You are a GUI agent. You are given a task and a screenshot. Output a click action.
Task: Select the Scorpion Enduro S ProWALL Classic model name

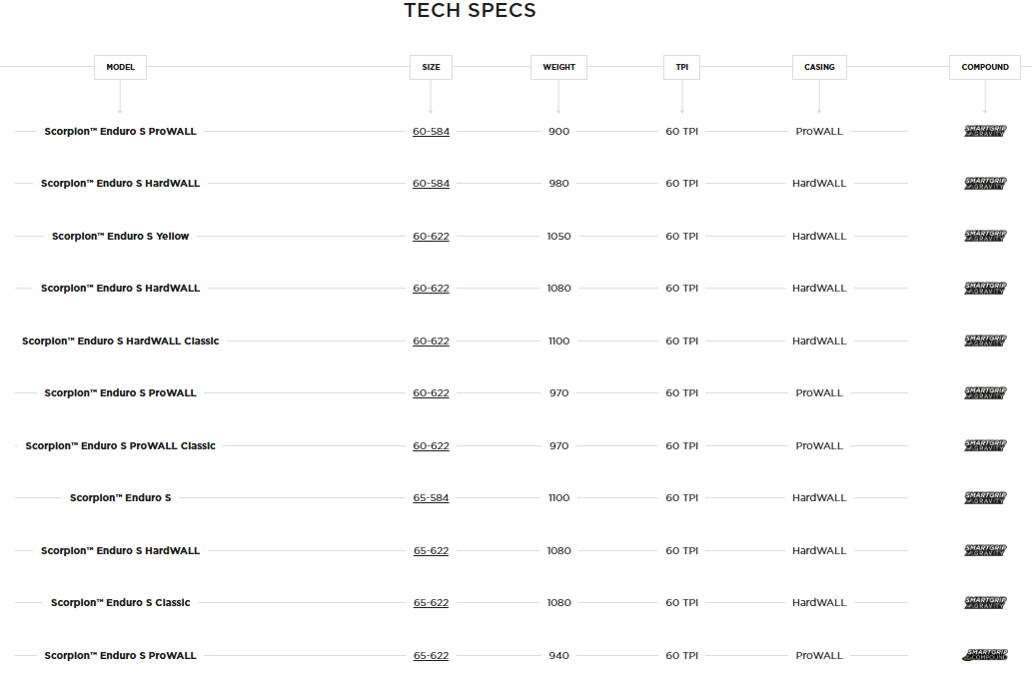point(120,446)
